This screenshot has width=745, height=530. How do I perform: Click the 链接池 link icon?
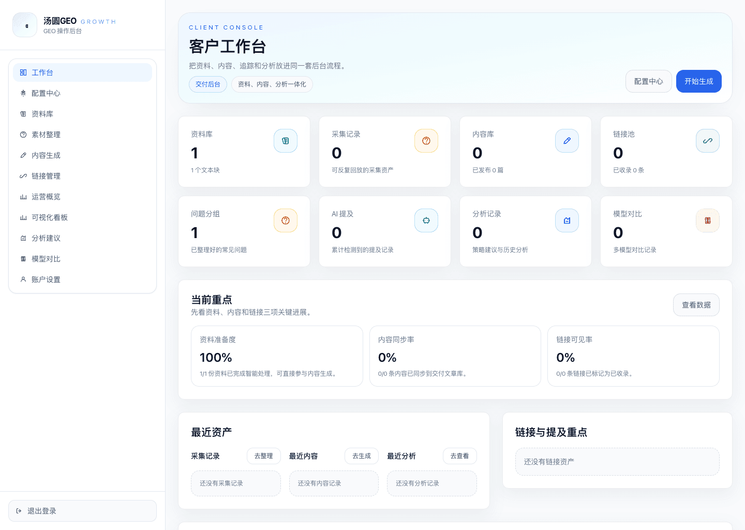point(707,140)
